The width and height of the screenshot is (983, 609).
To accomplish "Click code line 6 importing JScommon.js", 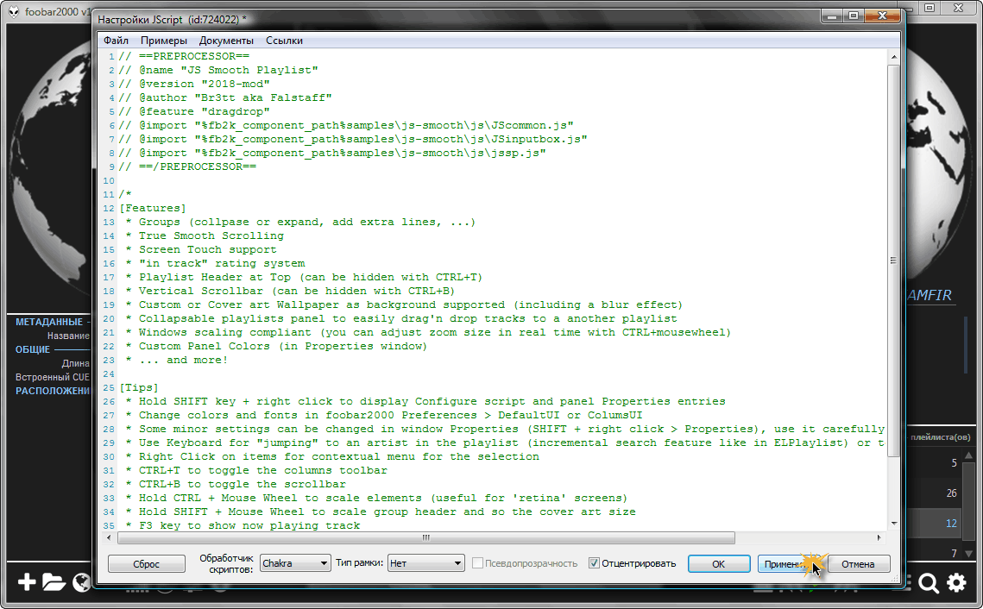I will pyautogui.click(x=346, y=125).
